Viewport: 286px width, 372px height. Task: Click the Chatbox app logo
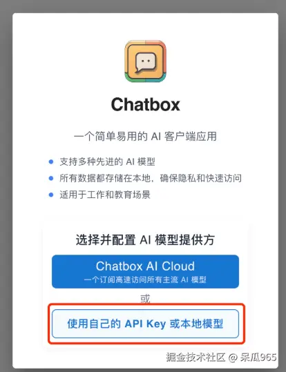(x=145, y=61)
